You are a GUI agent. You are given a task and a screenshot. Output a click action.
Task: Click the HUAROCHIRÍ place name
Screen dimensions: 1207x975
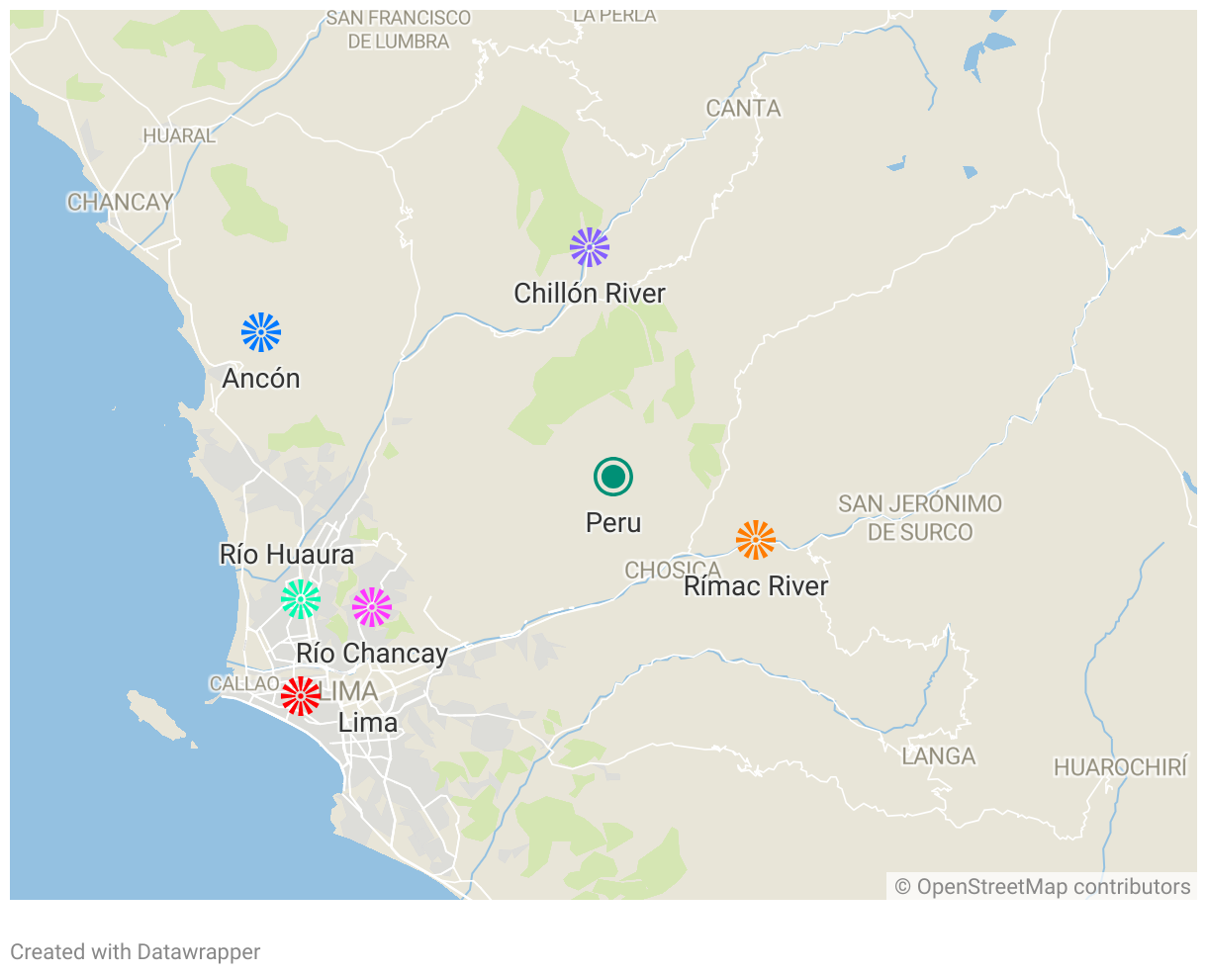pyautogui.click(x=1120, y=768)
